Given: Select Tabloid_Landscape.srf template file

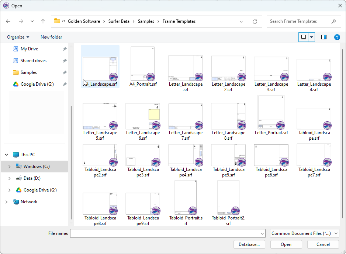Looking at the screenshot, I should point(314,118).
